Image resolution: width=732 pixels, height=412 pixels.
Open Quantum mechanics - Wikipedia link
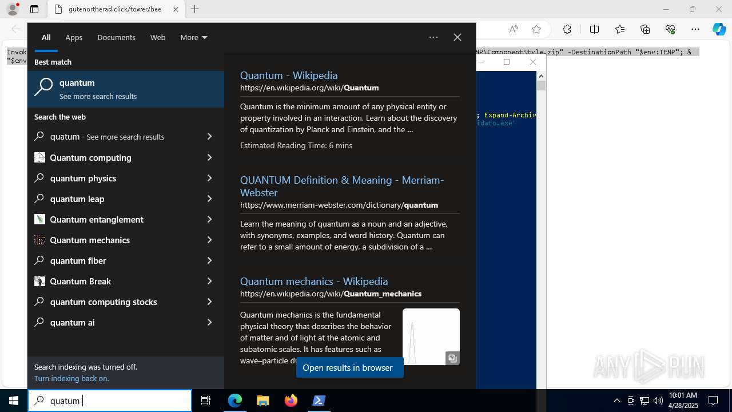314,281
